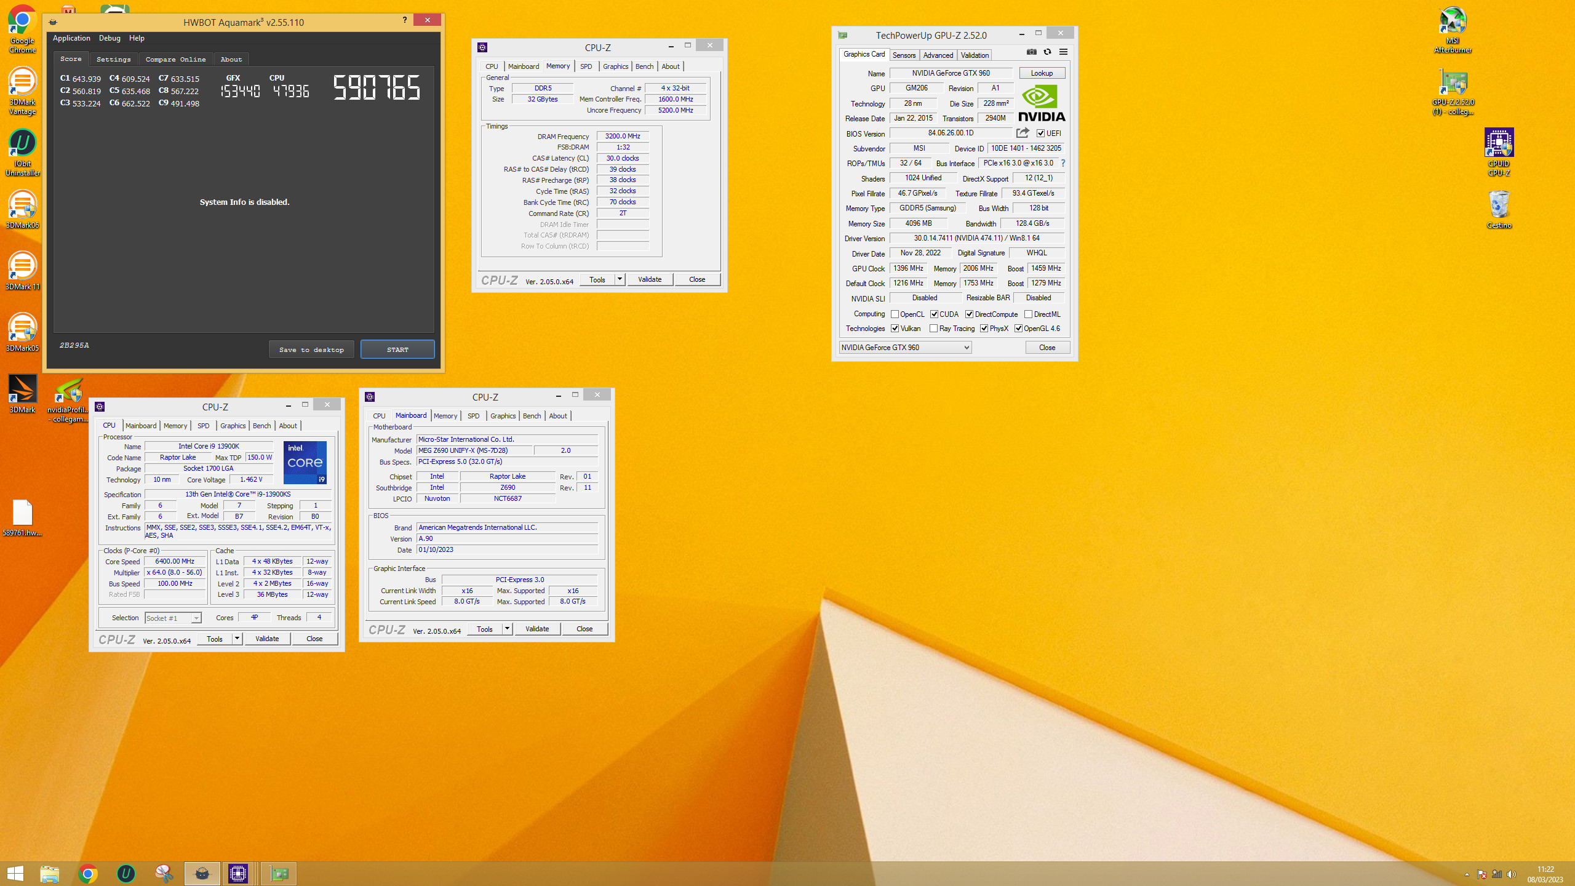The image size is (1575, 886).
Task: Switch to SPD tab in CPU-Z Memory window
Action: coord(586,66)
